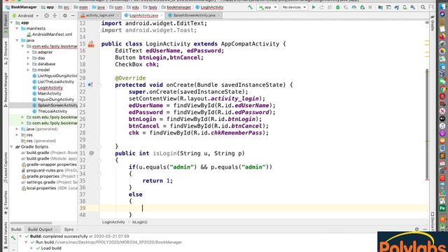Image resolution: width=448 pixels, height=252 pixels.
Task: Open AndroidManifest.xml in project tree
Action: [x=52, y=34]
